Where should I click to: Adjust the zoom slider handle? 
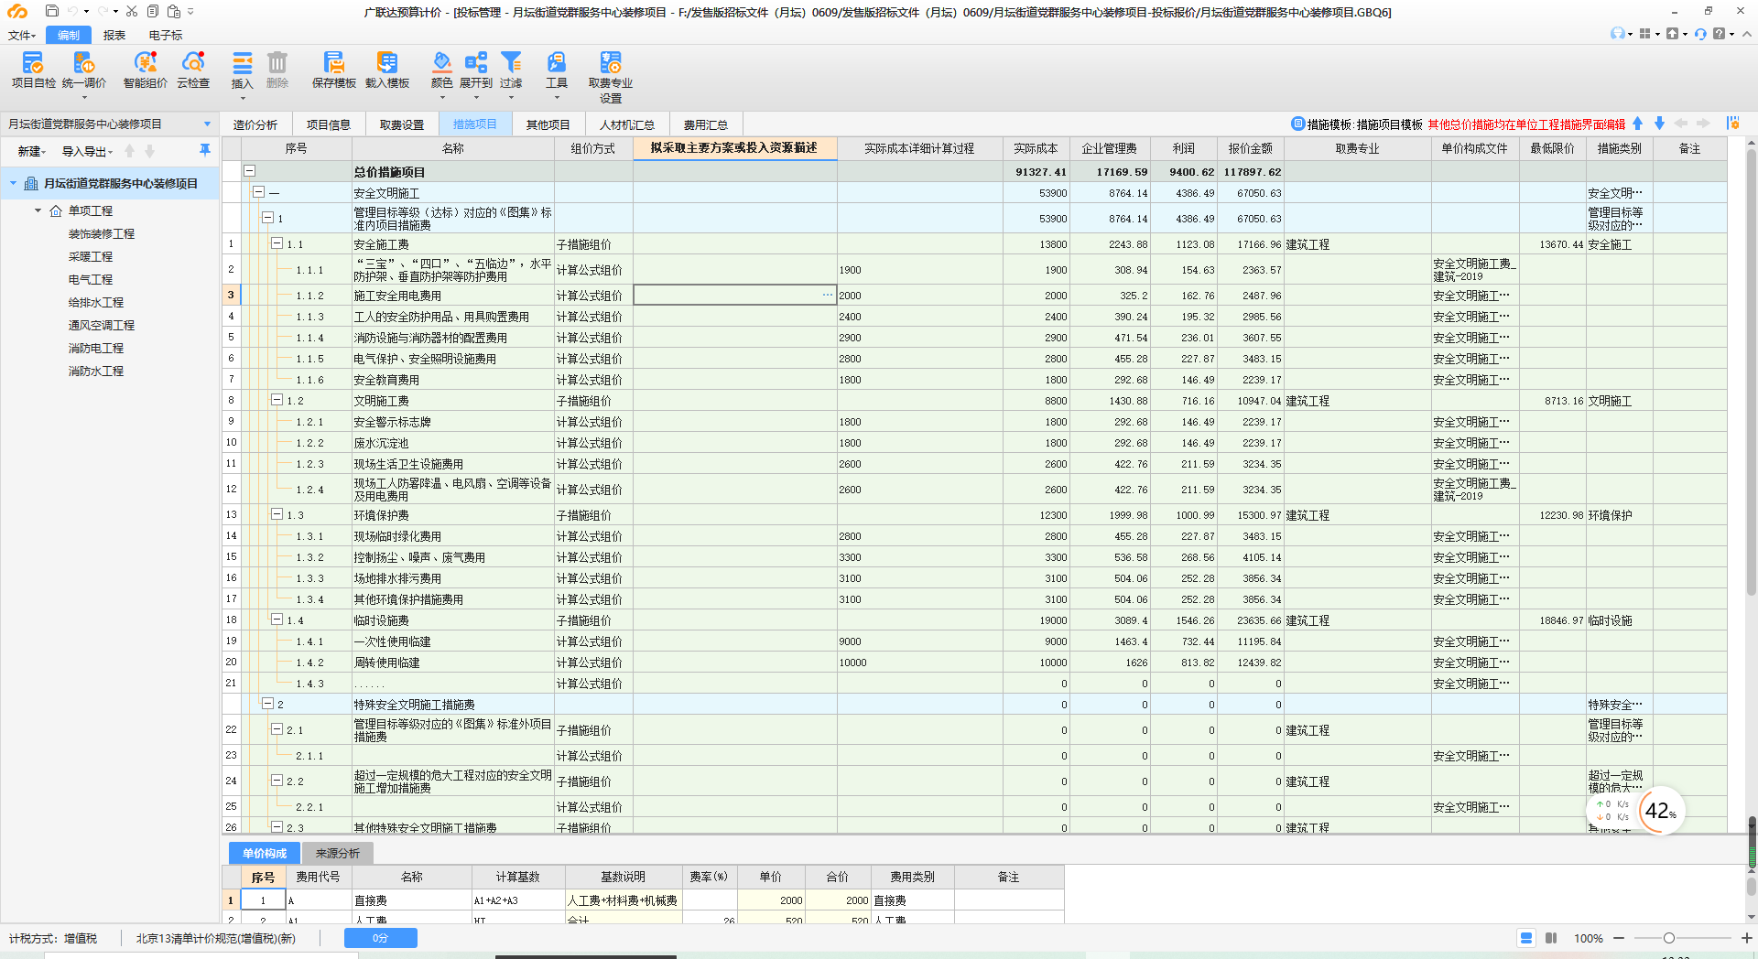pos(1669,938)
